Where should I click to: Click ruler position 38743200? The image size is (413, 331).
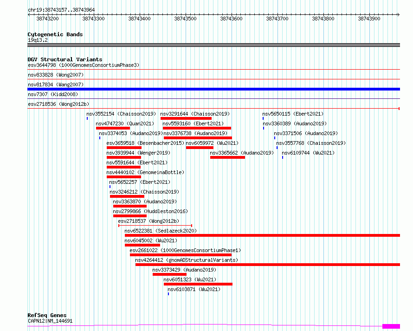(x=47, y=19)
